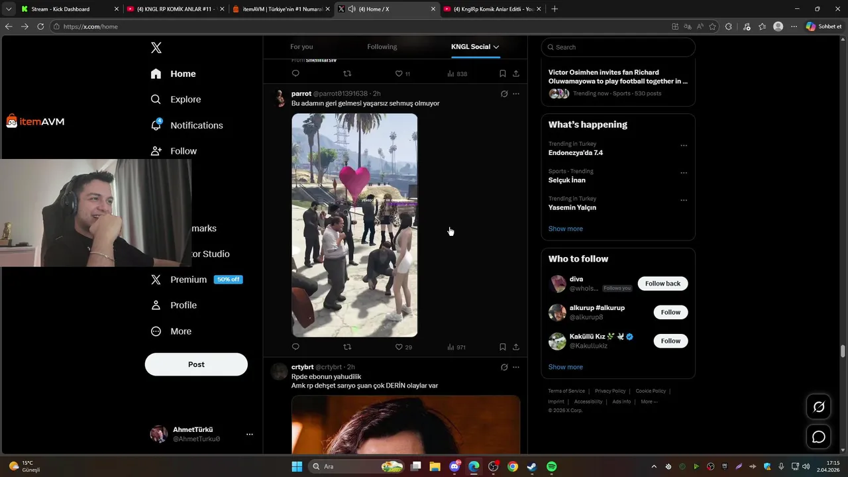Viewport: 848px width, 477px height.
Task: Follow back diva
Action: [x=662, y=284]
